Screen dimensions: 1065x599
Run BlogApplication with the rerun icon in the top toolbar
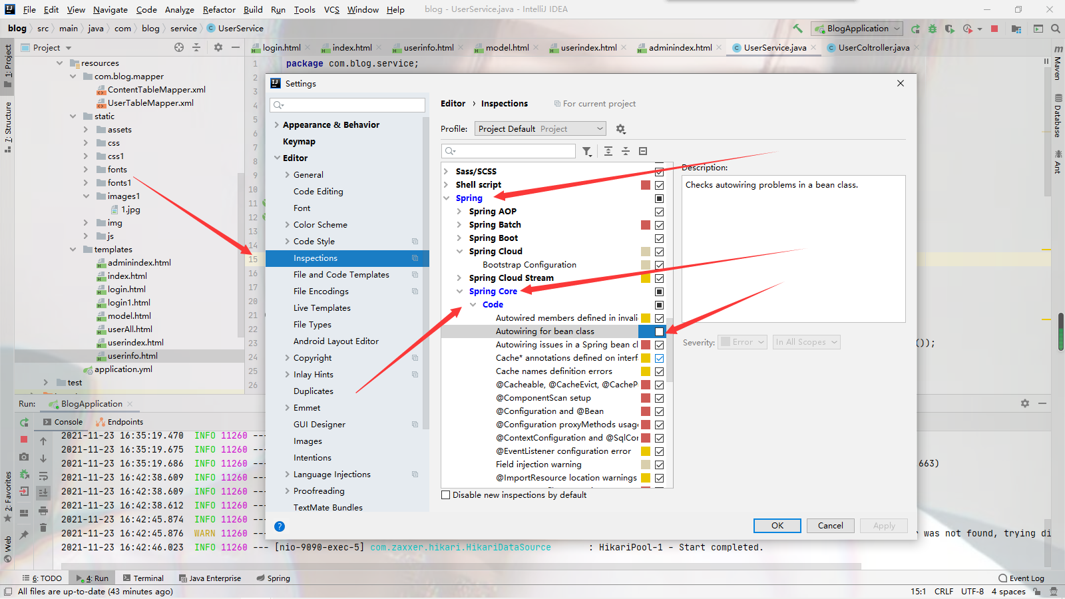[x=916, y=29]
